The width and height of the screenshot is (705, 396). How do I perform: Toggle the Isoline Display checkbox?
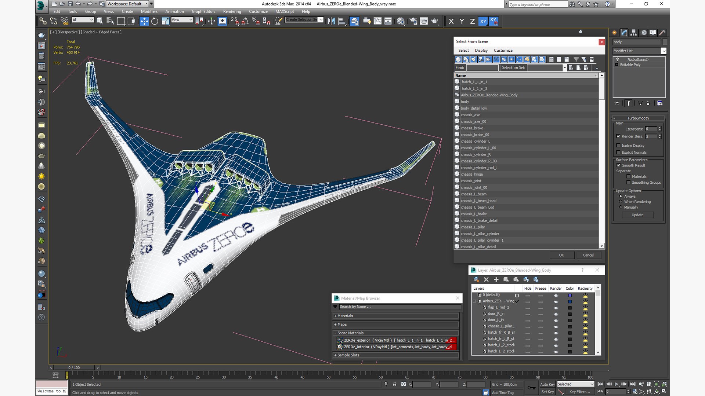(x=618, y=145)
